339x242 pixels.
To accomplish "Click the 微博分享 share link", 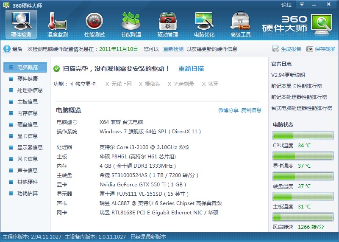I will click(228, 110).
